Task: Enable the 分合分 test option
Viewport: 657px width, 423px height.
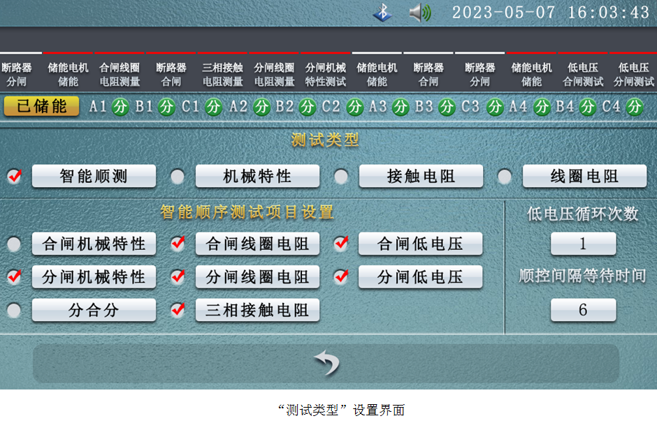Action: pyautogui.click(x=14, y=310)
